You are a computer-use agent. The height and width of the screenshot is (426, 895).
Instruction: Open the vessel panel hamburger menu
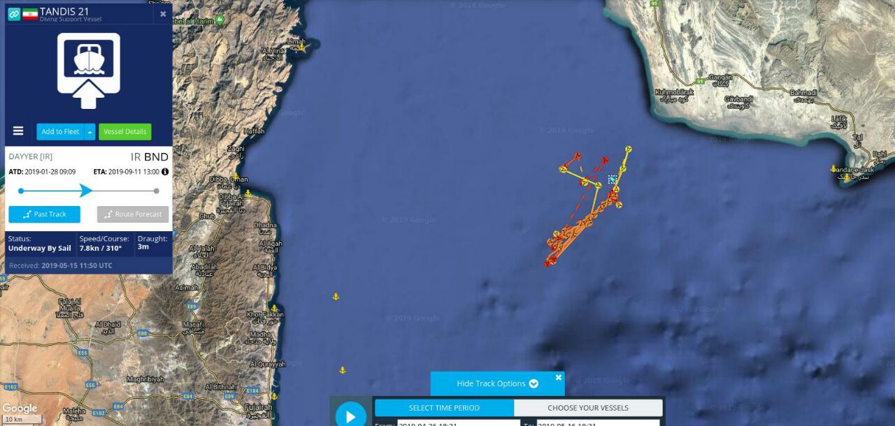(18, 131)
